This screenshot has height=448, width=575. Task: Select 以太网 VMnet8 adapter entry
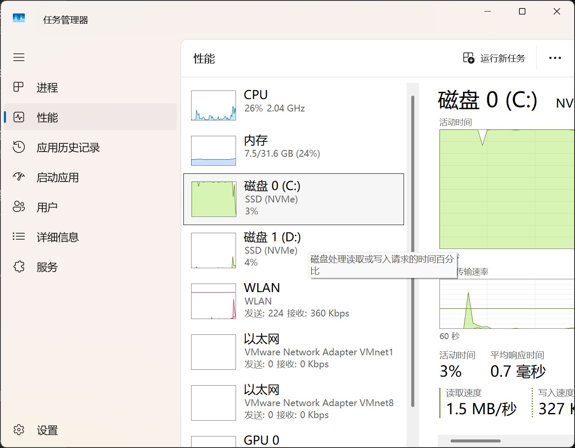[294, 403]
